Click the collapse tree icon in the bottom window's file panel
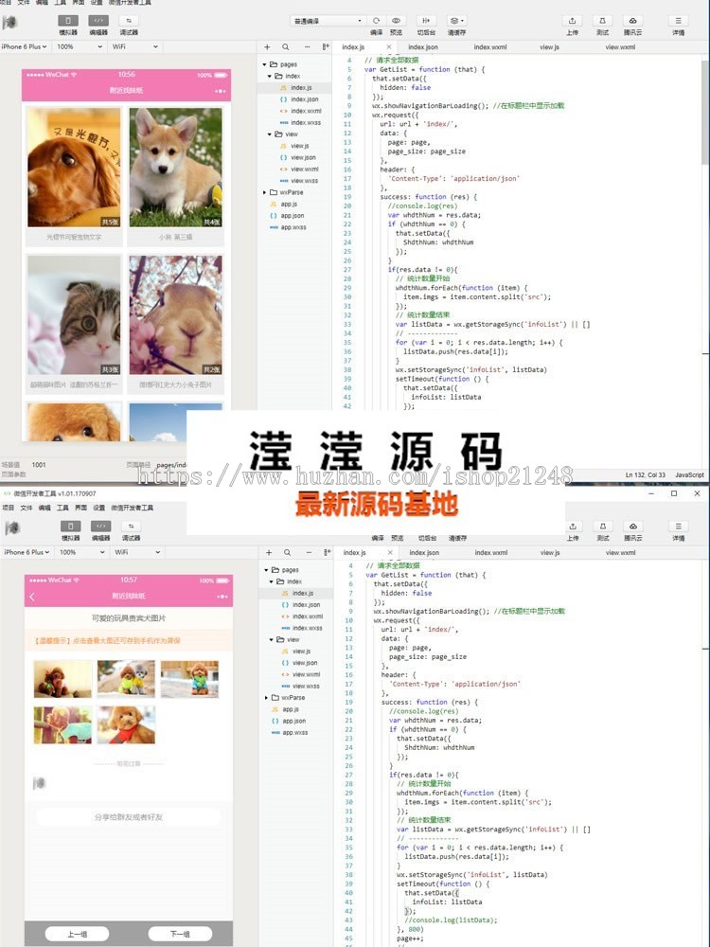 (x=328, y=552)
